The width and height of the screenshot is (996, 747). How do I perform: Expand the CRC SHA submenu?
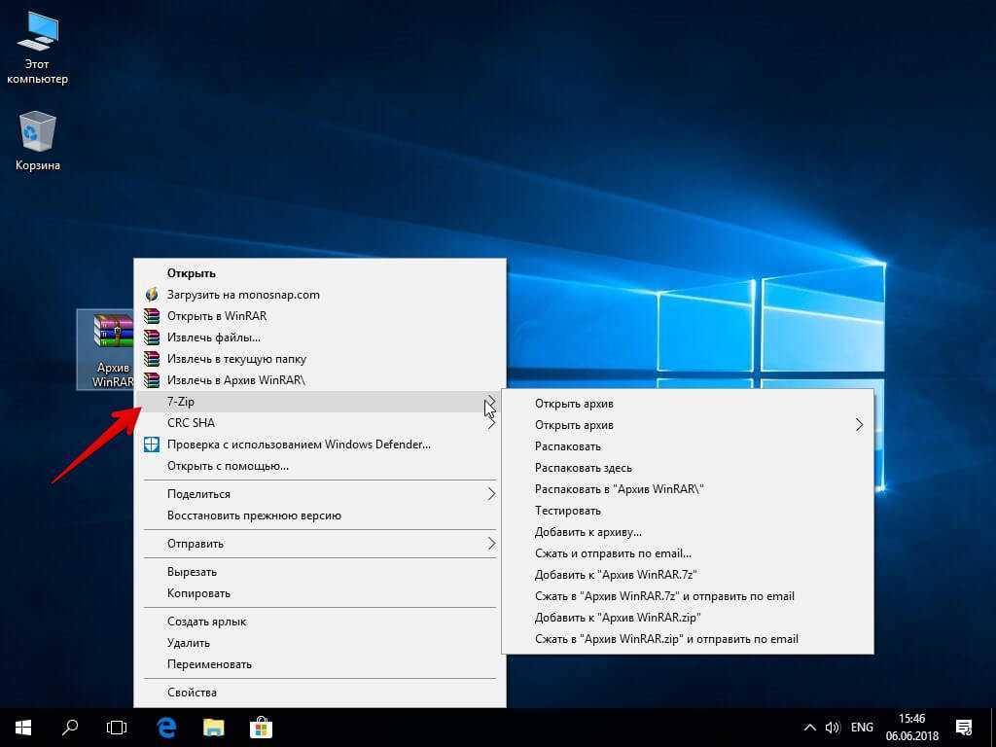pyautogui.click(x=319, y=423)
